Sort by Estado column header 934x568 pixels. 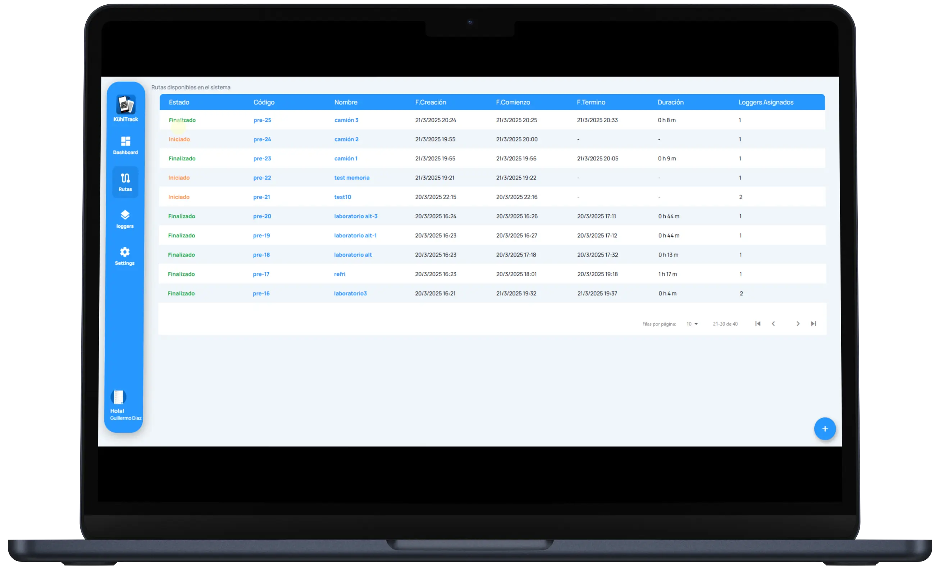click(179, 103)
